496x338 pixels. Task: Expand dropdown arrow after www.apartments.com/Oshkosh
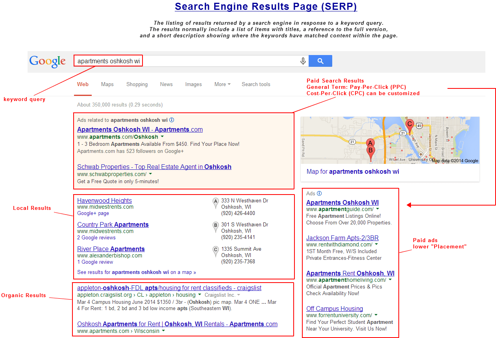click(162, 137)
